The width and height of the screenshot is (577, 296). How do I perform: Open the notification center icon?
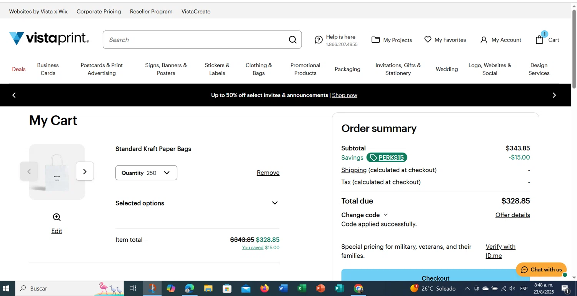[x=565, y=288]
